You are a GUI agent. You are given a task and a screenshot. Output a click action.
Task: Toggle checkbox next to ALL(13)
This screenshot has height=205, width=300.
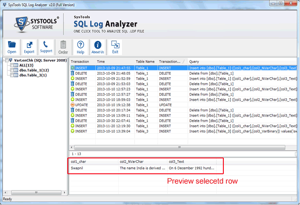click(x=12, y=65)
